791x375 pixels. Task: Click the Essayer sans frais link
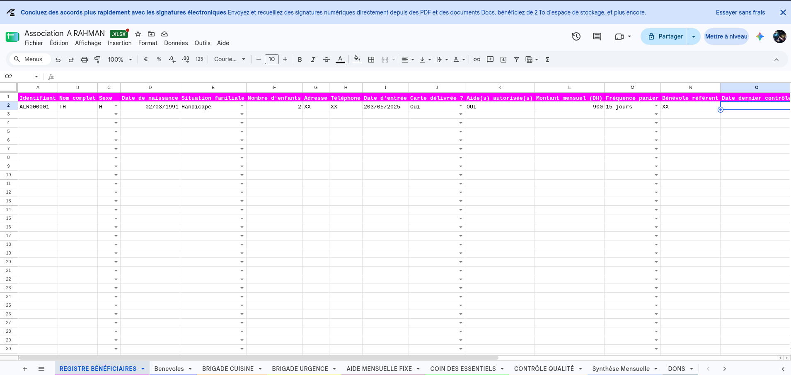pos(740,12)
